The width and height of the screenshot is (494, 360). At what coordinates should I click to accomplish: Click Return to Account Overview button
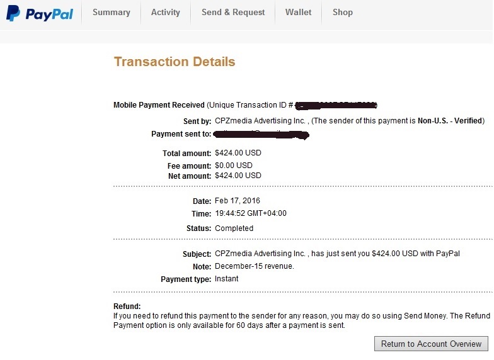431,344
